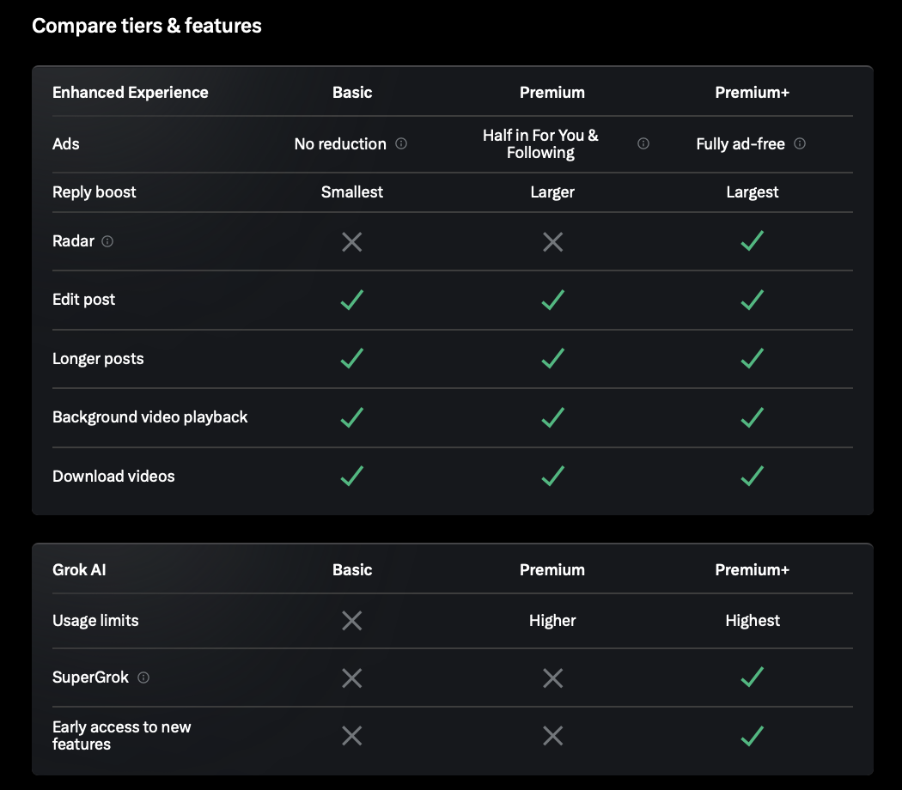This screenshot has height=790, width=902.
Task: Open the info tooltip beside Fully ad-free
Action: [800, 144]
